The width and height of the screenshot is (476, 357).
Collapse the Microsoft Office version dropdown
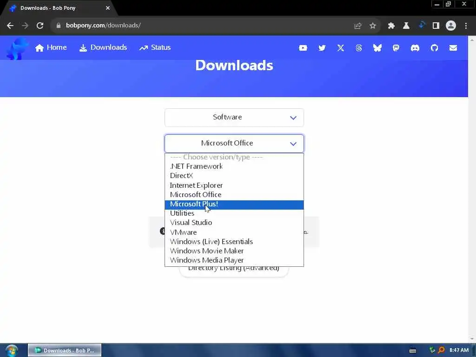pos(234,143)
